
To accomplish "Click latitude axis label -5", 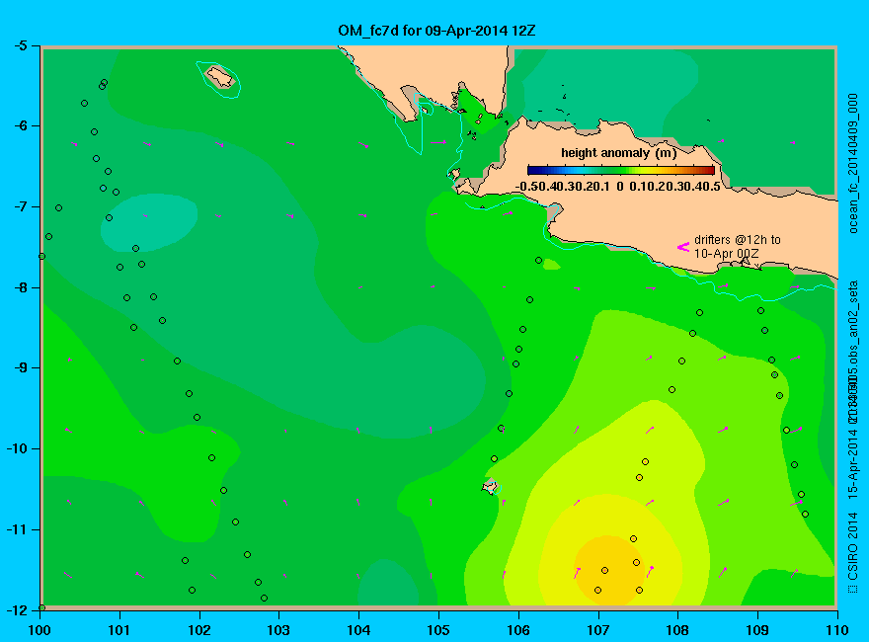I will [20, 45].
